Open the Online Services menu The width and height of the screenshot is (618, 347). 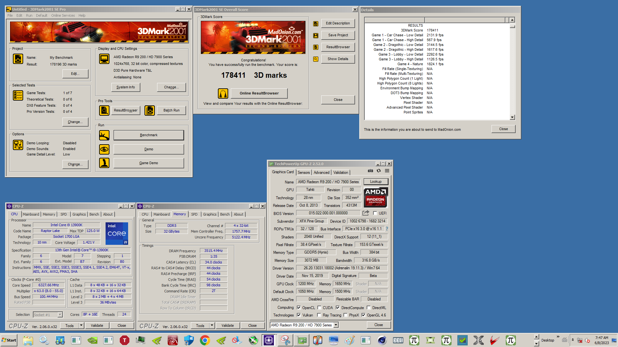pos(63,15)
